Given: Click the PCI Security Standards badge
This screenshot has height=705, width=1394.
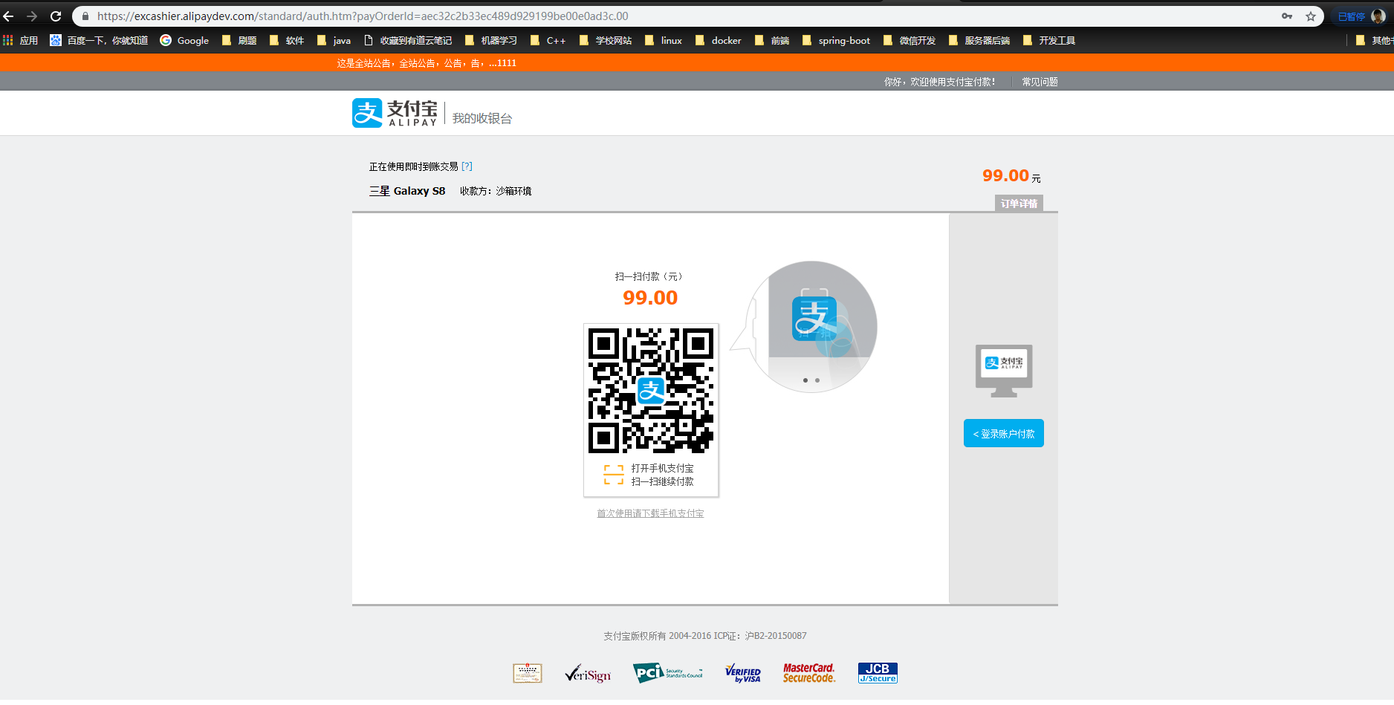Looking at the screenshot, I should coord(667,673).
